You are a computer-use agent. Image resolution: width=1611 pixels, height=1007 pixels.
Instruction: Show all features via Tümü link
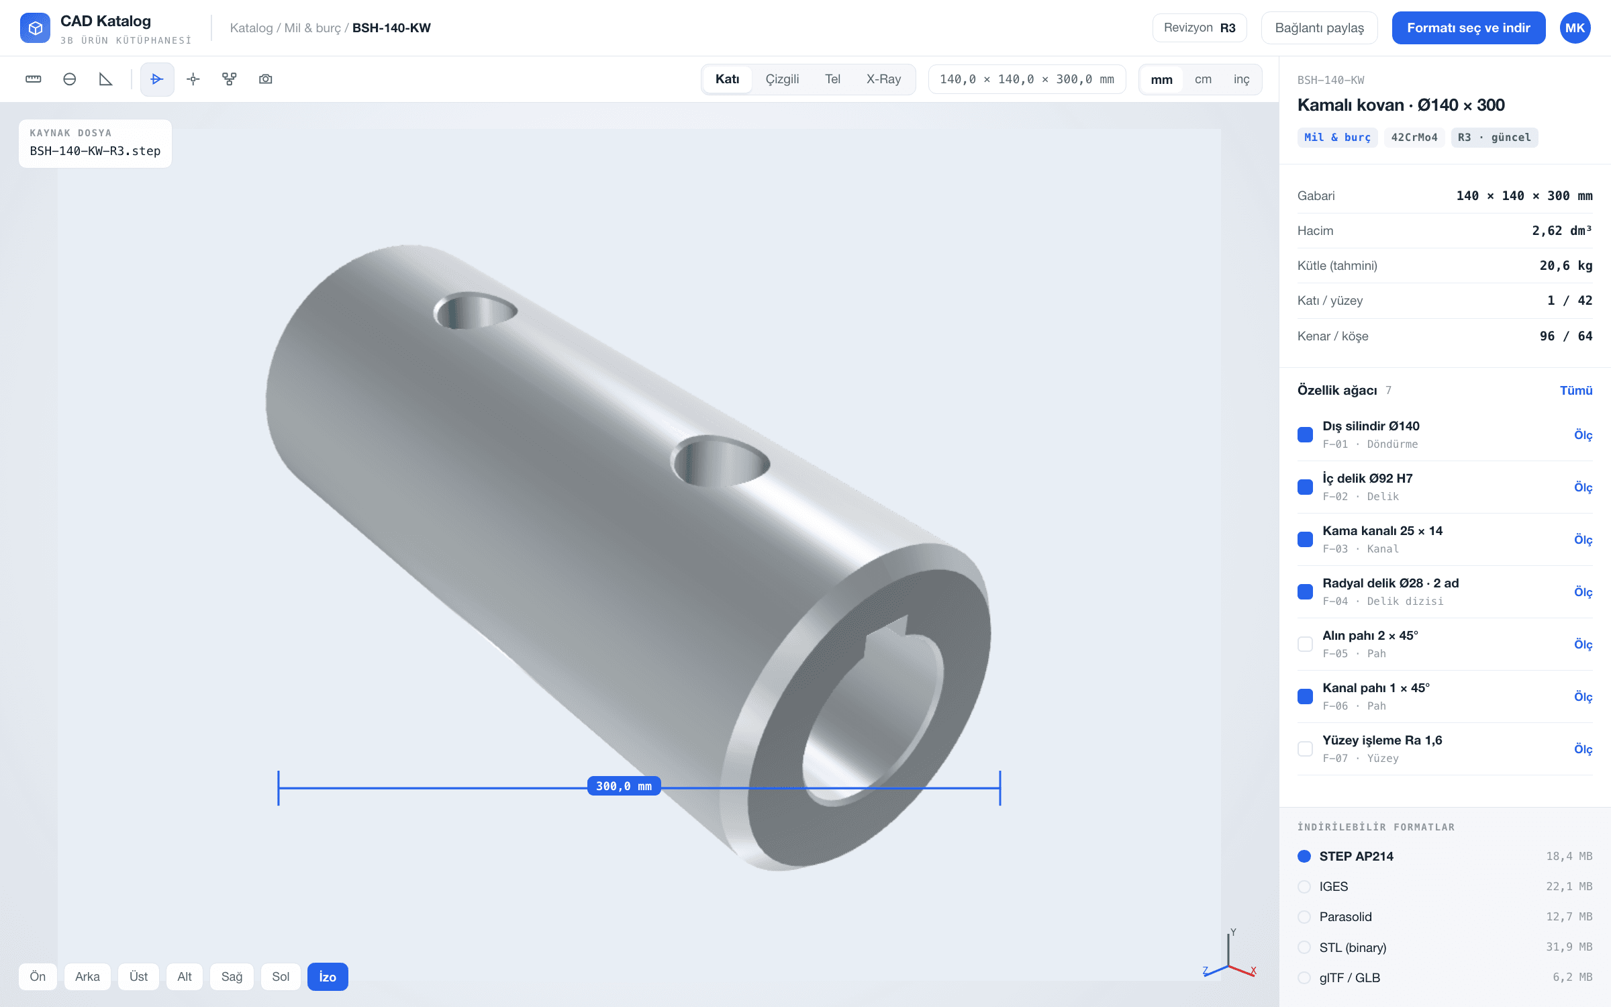tap(1576, 390)
